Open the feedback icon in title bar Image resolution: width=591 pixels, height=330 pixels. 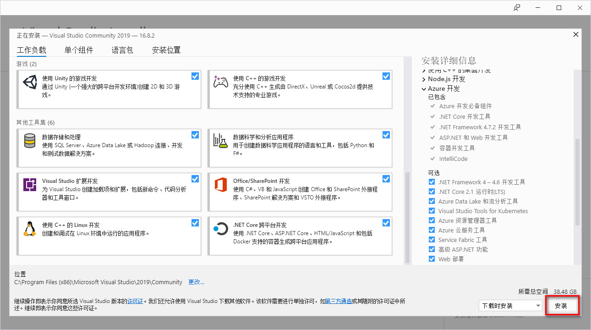click(517, 8)
